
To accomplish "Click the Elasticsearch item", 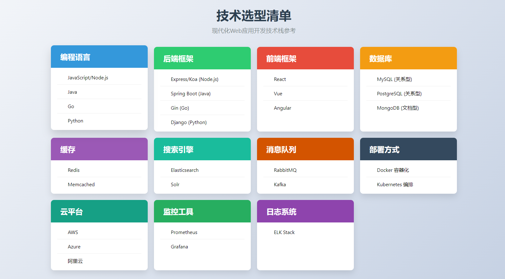I will pos(202,170).
